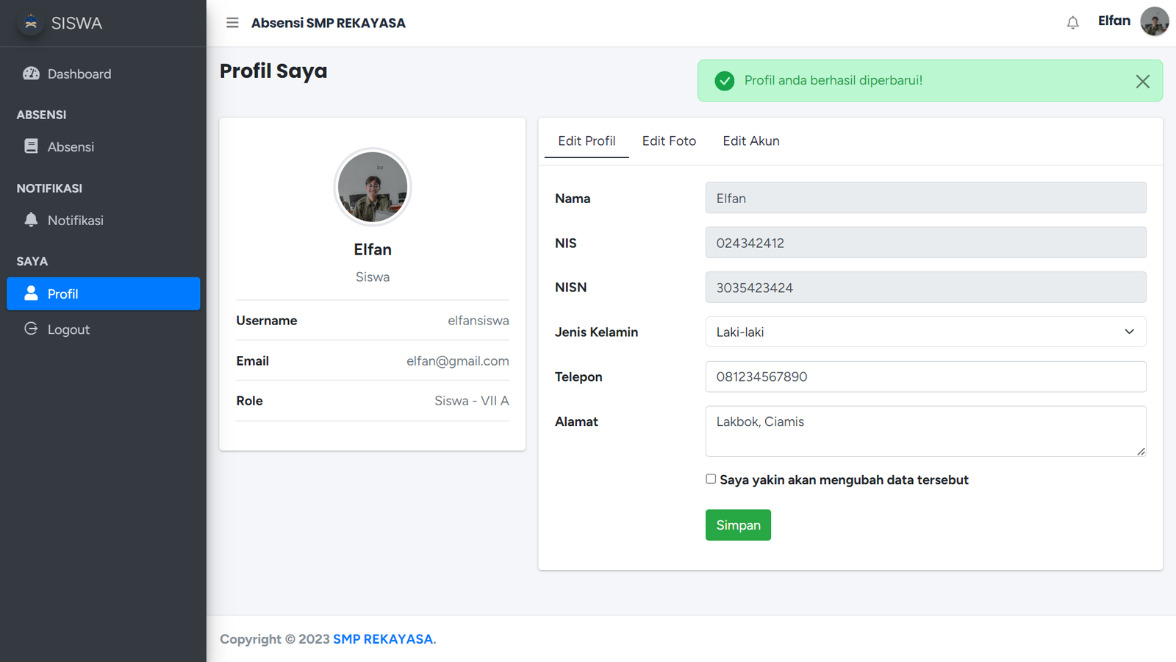Follow the SMP REKAYASA footer link
Viewport: 1176px width, 662px height.
pyautogui.click(x=383, y=639)
